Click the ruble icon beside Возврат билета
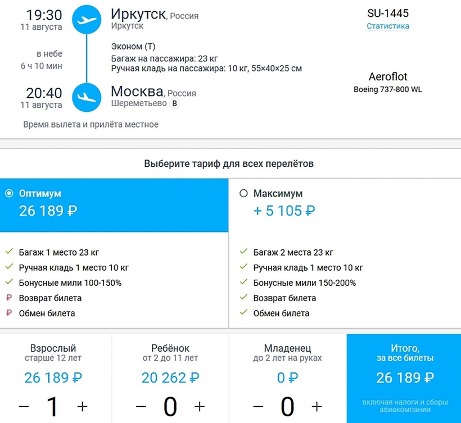The height and width of the screenshot is (423, 461). tap(9, 298)
